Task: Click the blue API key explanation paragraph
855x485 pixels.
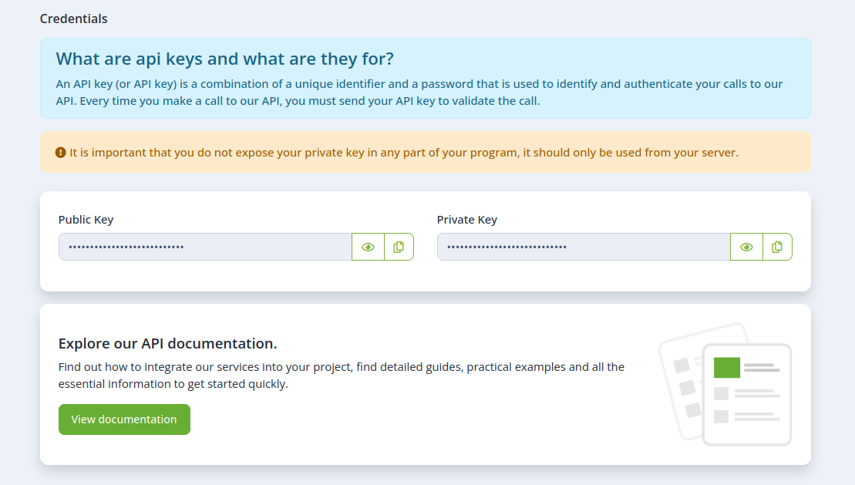Action: [x=419, y=93]
